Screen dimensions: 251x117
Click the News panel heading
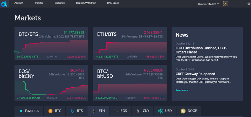click(182, 35)
